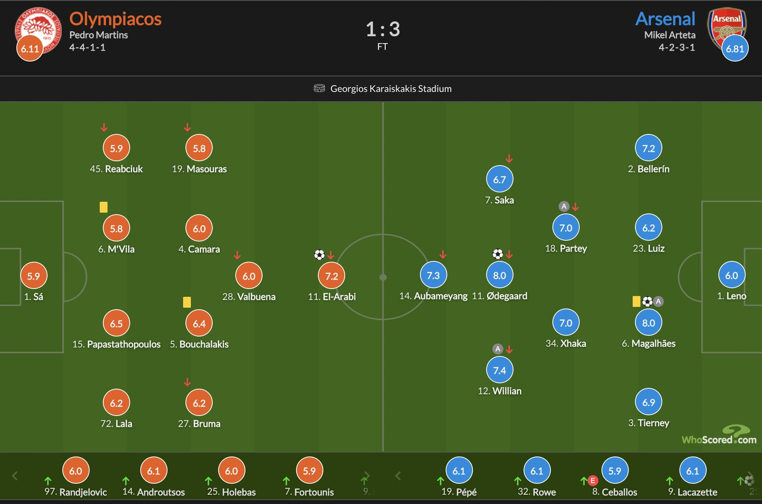The width and height of the screenshot is (762, 504).
Task: Click the stadium icon beside Georgios Karaiskakis
Action: (319, 88)
